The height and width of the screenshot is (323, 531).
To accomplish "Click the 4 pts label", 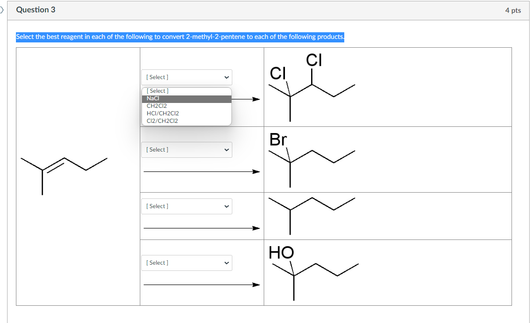I will pos(513,10).
